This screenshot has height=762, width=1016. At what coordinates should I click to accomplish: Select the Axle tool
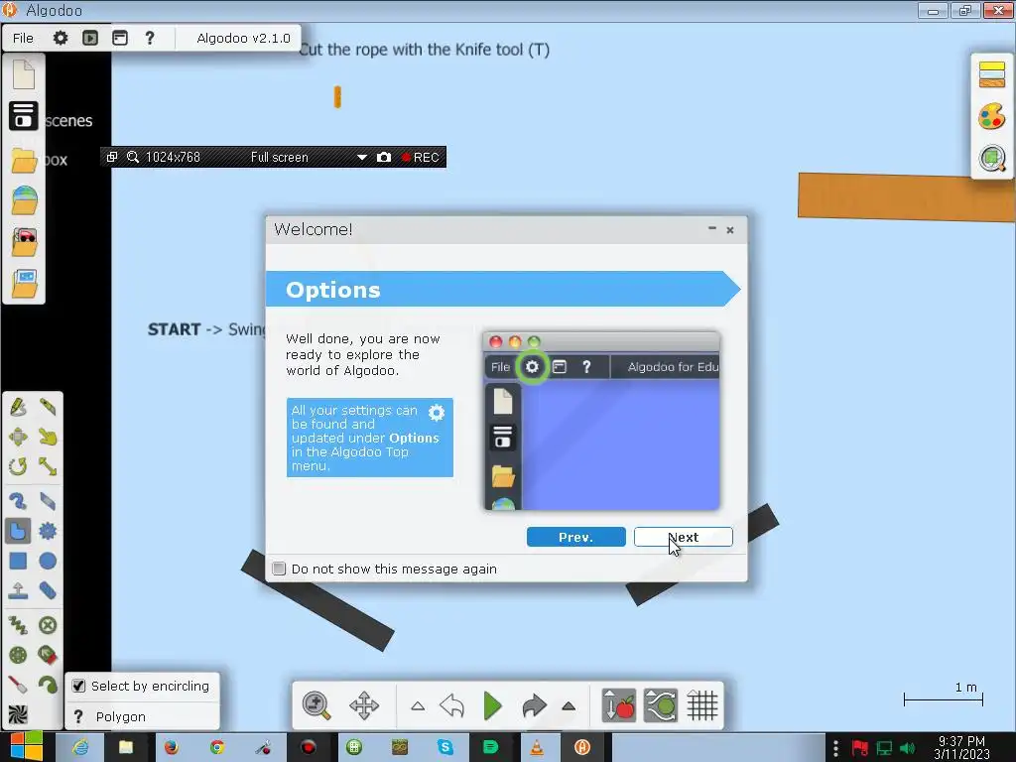(18, 655)
